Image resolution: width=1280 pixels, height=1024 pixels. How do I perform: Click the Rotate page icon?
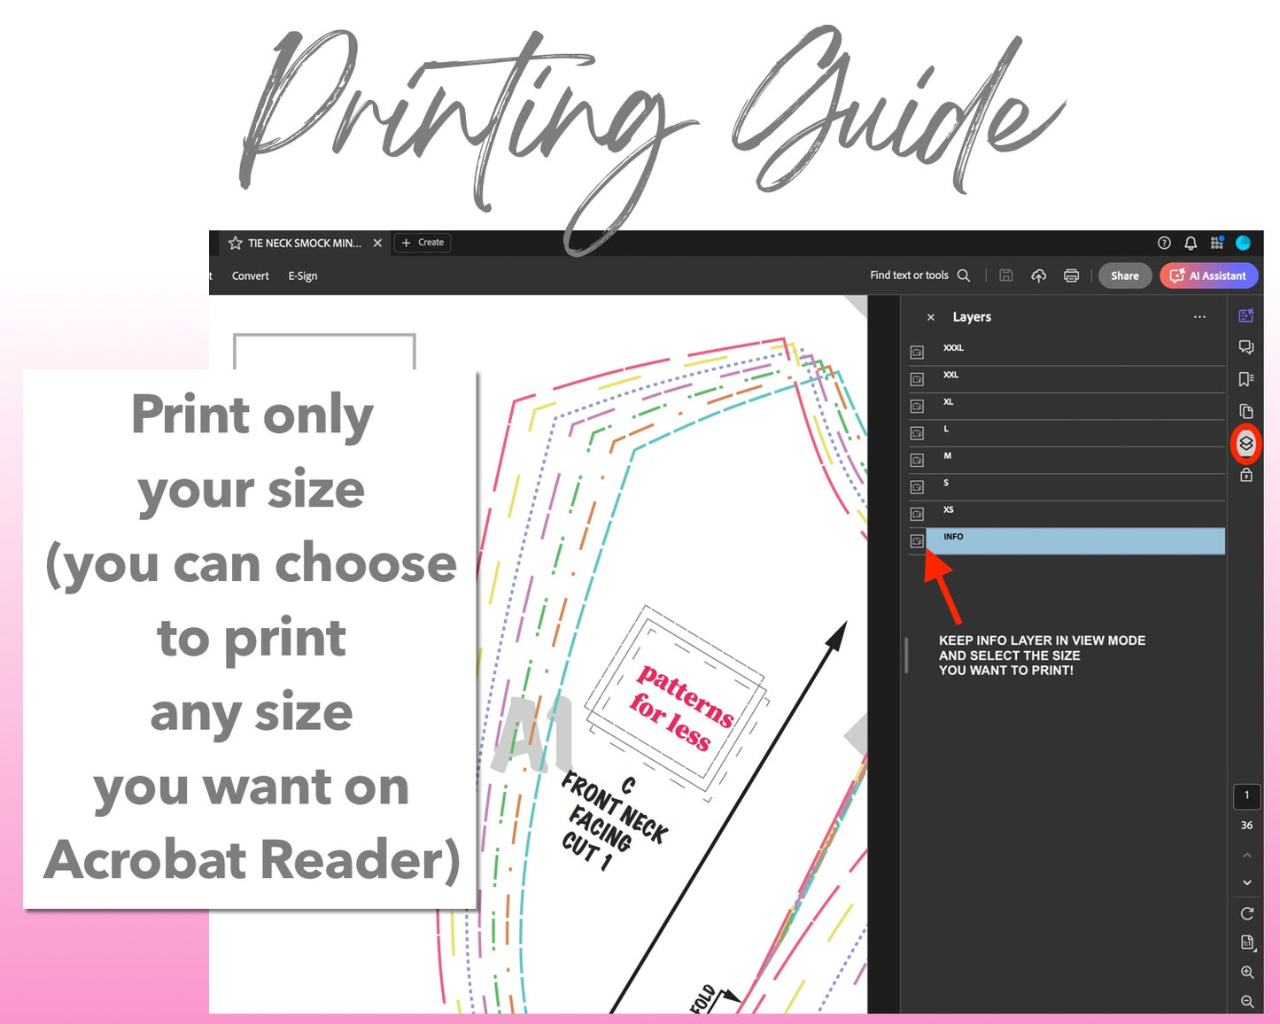click(1246, 913)
